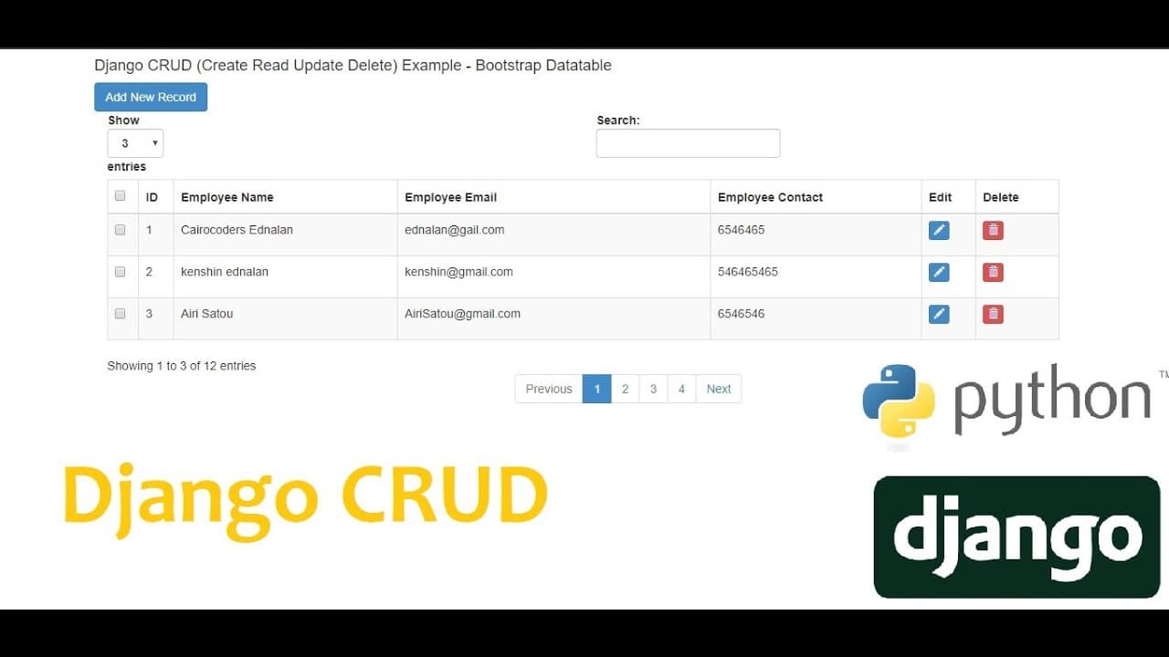Check the box for row ID 1
Viewport: 1169px width, 657px height.
[x=120, y=230]
